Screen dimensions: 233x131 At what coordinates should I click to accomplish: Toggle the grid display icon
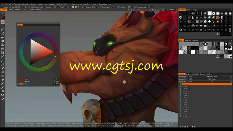click(x=158, y=10)
